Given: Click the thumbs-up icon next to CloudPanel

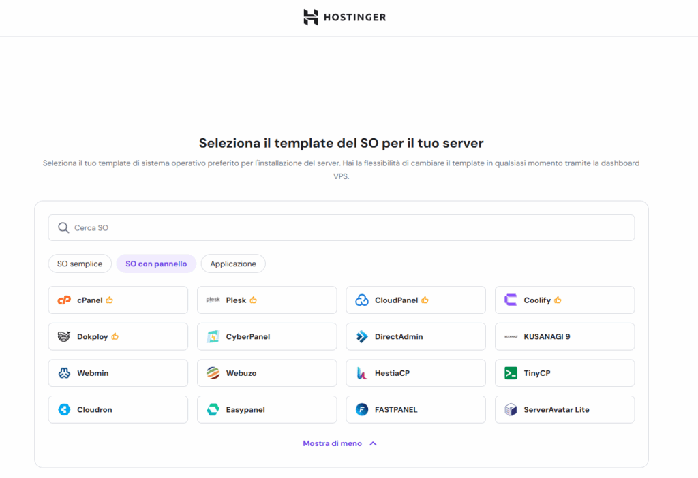Looking at the screenshot, I should [425, 300].
